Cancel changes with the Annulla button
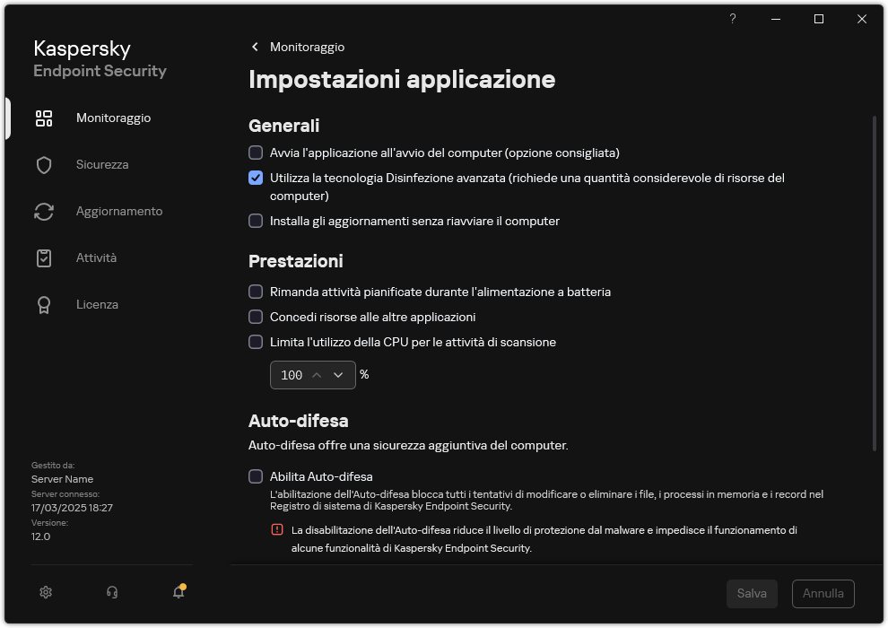 [x=823, y=593]
